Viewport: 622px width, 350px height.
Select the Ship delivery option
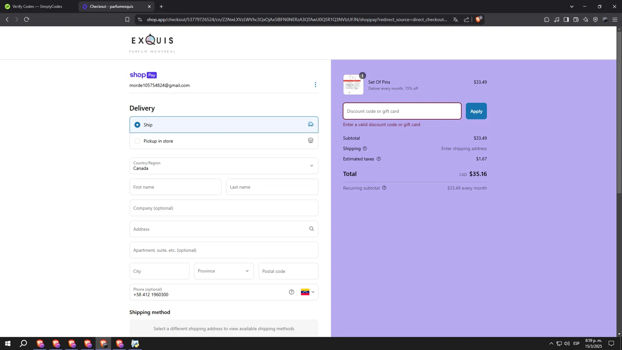coord(224,125)
